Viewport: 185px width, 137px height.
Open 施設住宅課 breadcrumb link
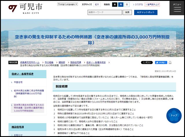click(76, 62)
